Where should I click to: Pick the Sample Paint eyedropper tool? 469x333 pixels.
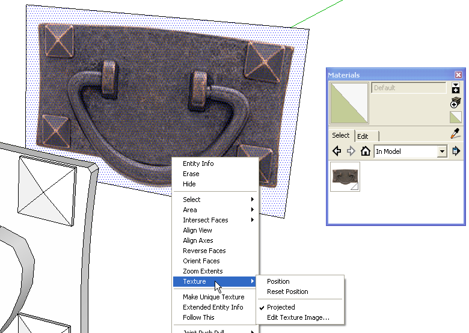[x=455, y=133]
